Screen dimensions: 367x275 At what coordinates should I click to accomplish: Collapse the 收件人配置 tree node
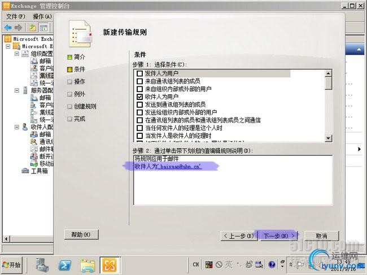tap(16, 127)
